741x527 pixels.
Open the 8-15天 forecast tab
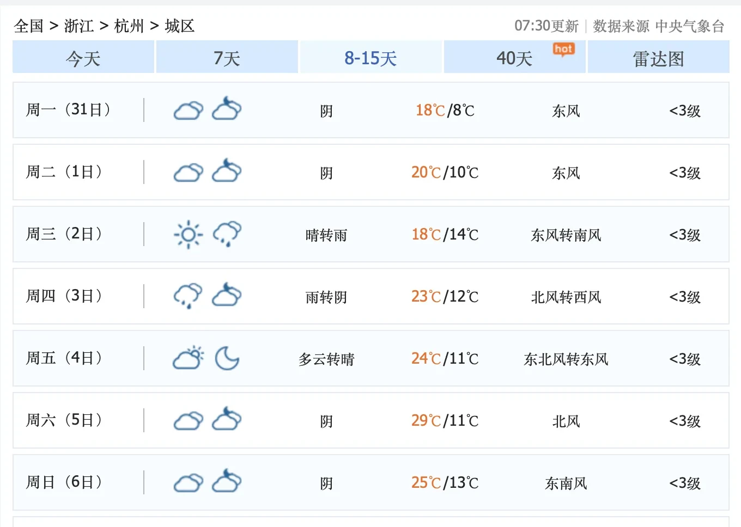(x=370, y=58)
